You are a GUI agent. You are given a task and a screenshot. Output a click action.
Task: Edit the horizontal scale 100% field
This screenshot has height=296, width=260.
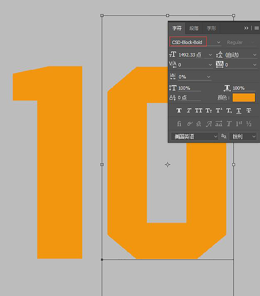tap(244, 88)
